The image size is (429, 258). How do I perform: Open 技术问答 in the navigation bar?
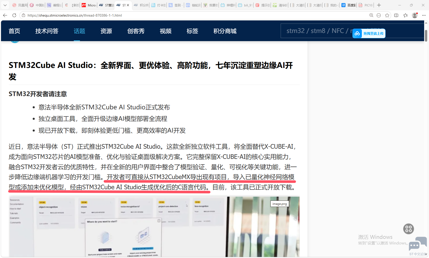(x=47, y=31)
